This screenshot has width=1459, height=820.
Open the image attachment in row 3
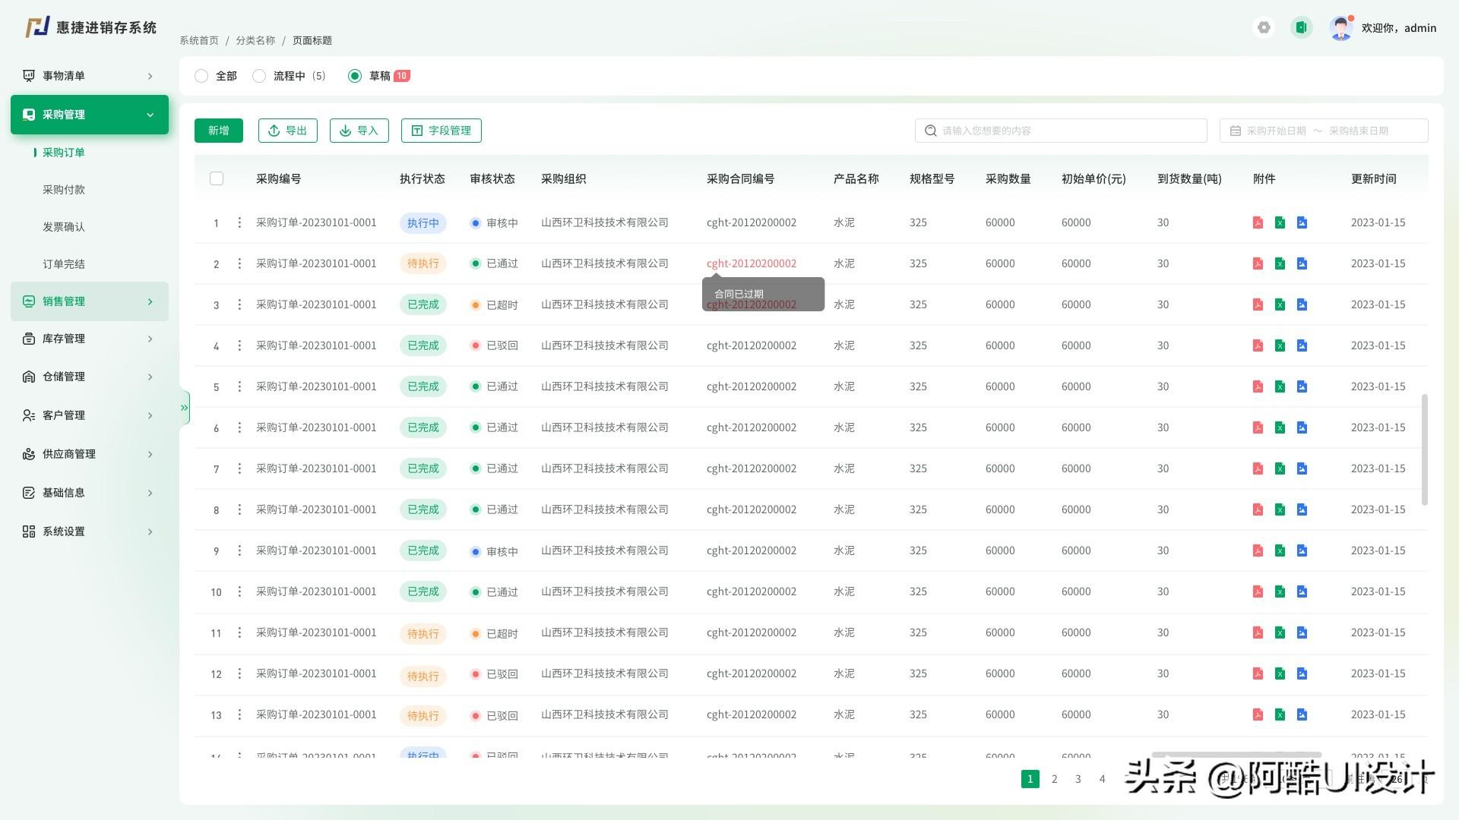tap(1302, 304)
